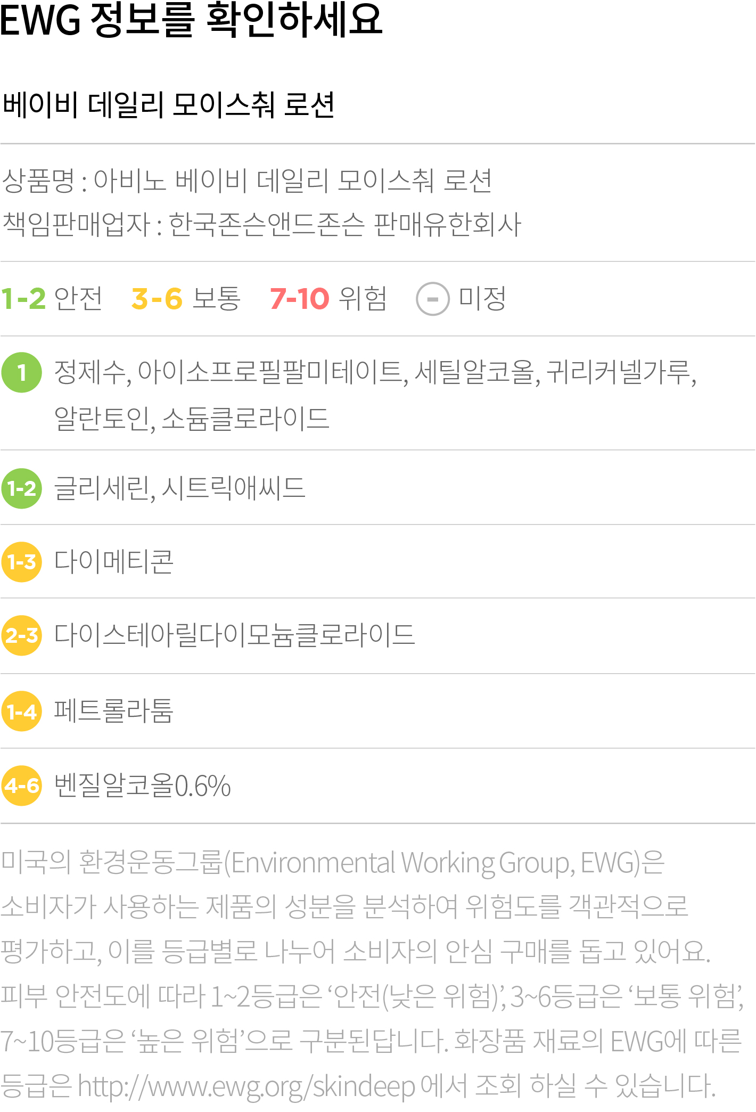
Task: Click the yellow 4-6 grade badge
Action: (22, 786)
